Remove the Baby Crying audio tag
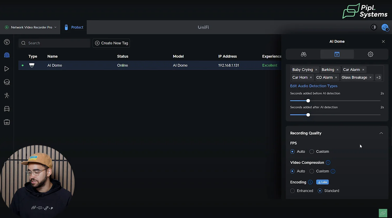 [316, 70]
